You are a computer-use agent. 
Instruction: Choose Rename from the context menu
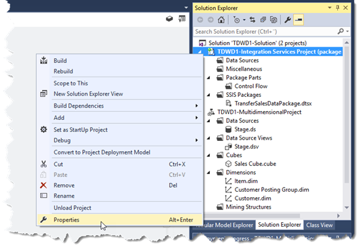coord(119,196)
